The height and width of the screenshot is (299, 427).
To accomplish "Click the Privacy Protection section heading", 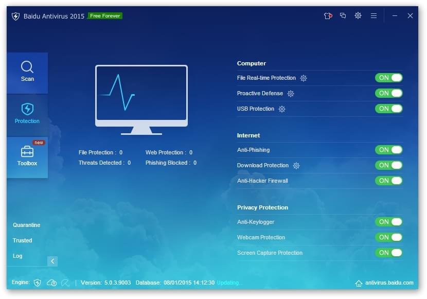I will click(262, 208).
